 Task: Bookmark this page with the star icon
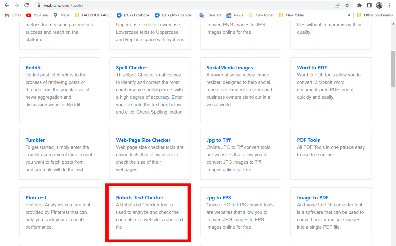click(x=347, y=5)
